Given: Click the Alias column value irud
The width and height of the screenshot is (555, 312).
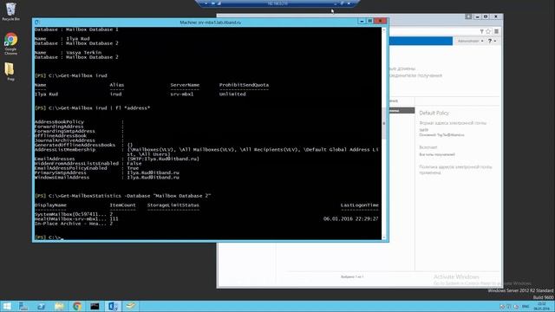Looking at the screenshot, I should coord(115,94).
